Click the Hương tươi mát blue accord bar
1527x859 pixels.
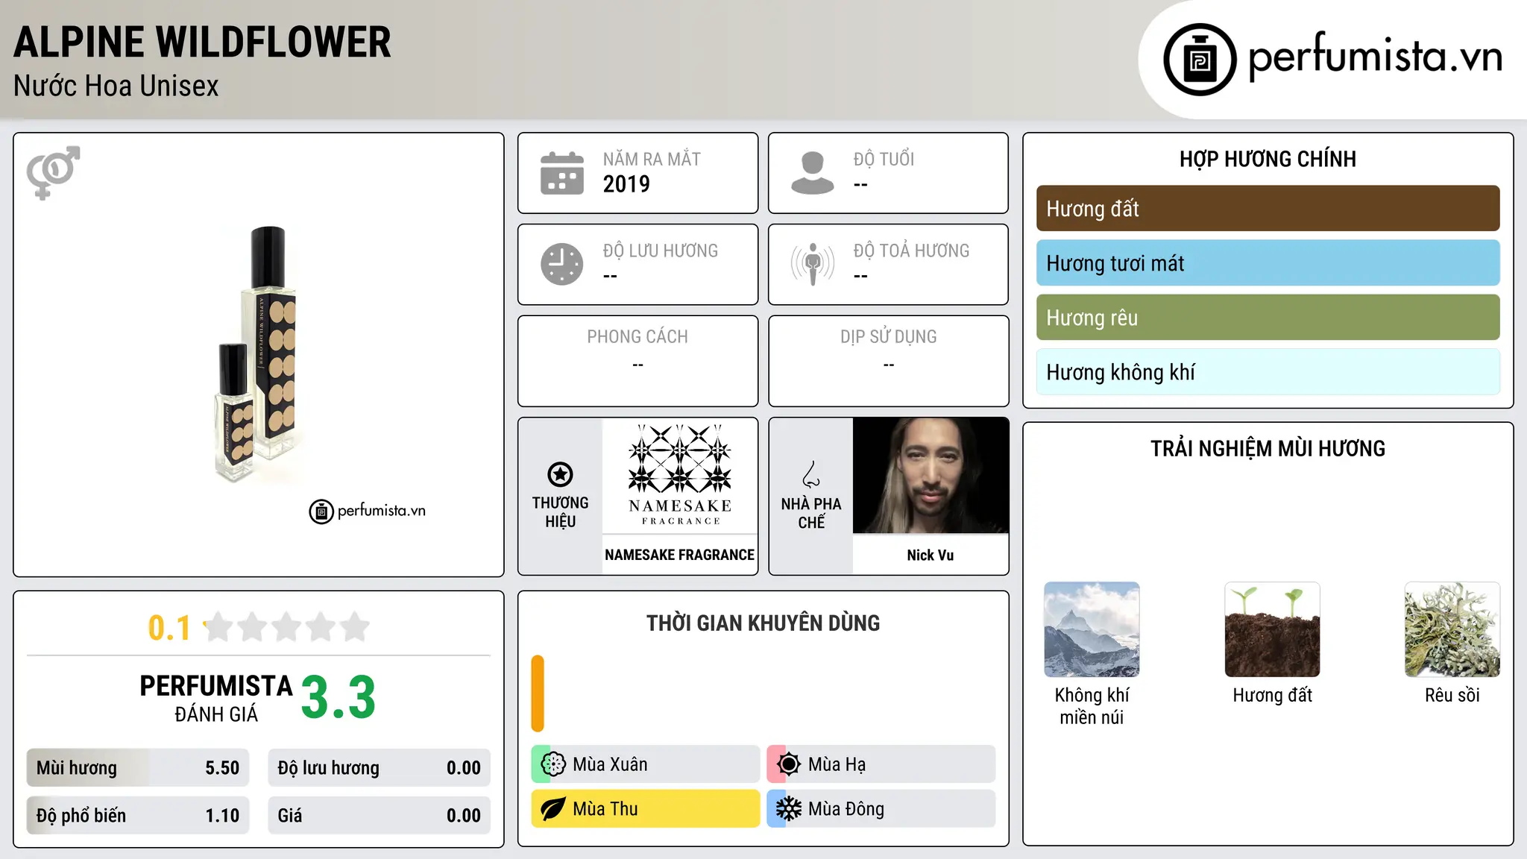tap(1268, 263)
